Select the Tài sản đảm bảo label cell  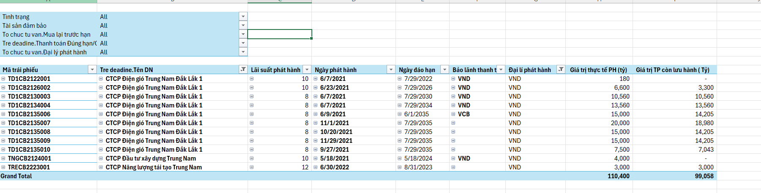(x=49, y=25)
